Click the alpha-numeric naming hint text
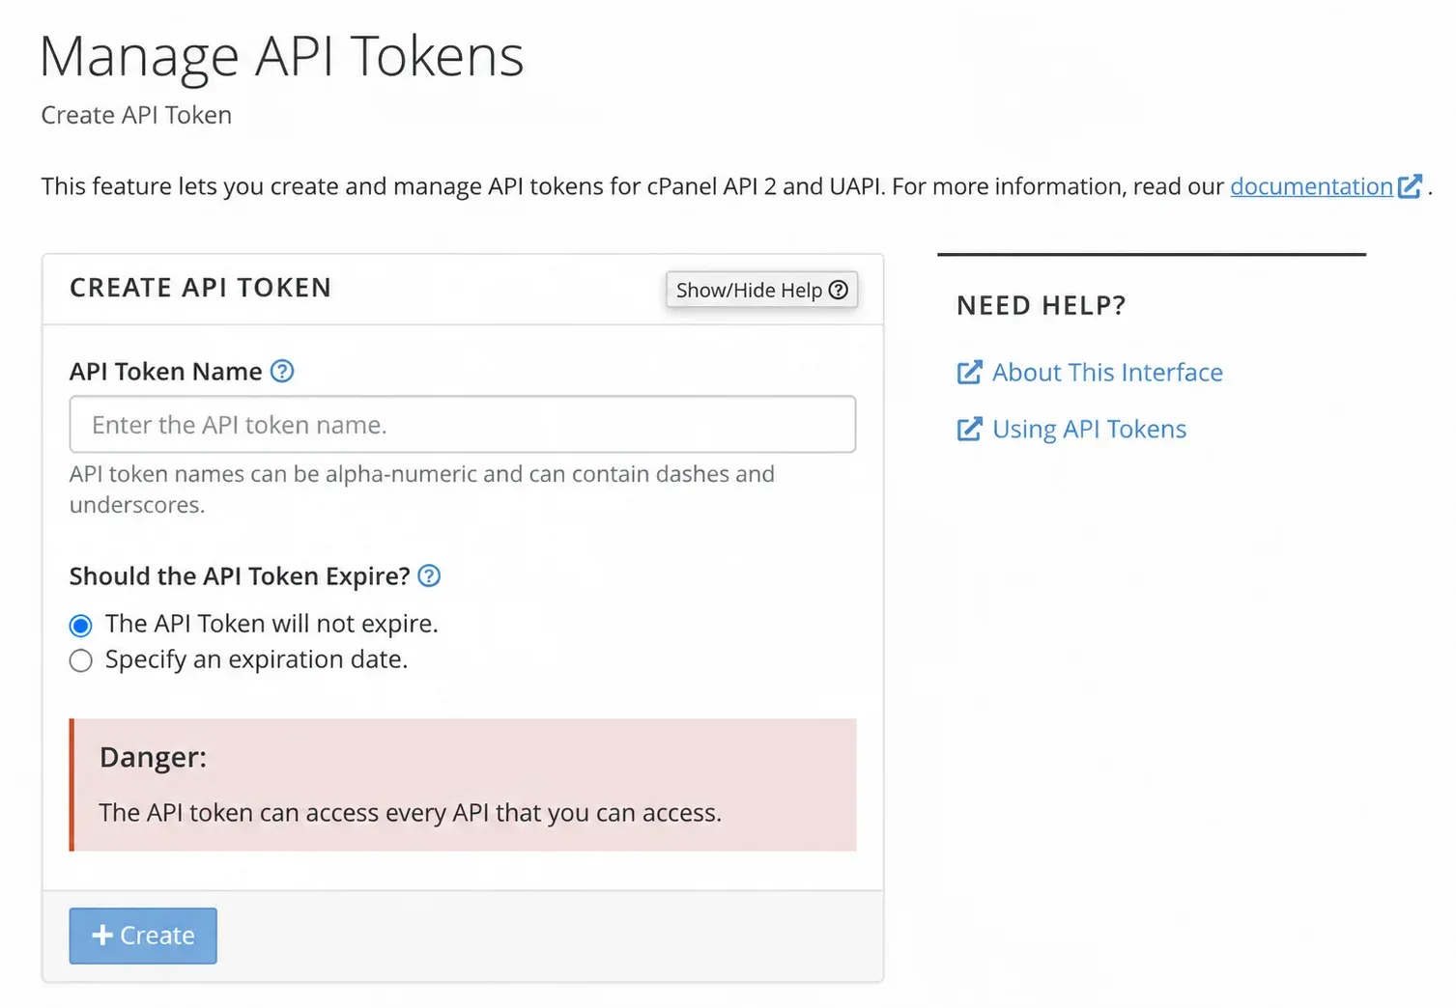Screen dimensions: 1456x1008 pyautogui.click(x=422, y=490)
